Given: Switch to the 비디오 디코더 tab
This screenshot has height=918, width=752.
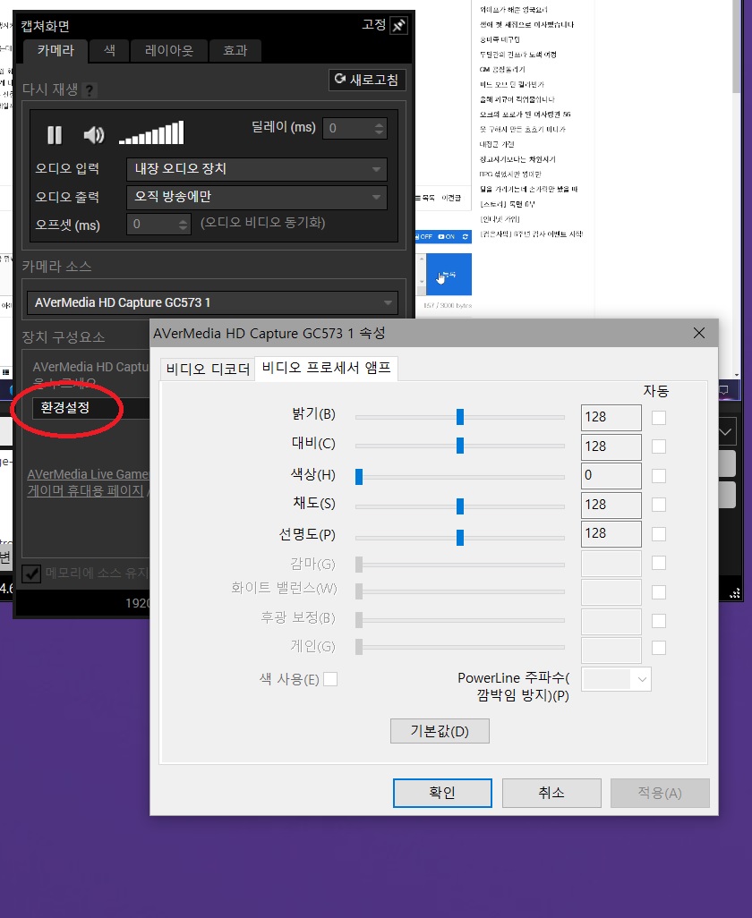Looking at the screenshot, I should click(x=208, y=369).
